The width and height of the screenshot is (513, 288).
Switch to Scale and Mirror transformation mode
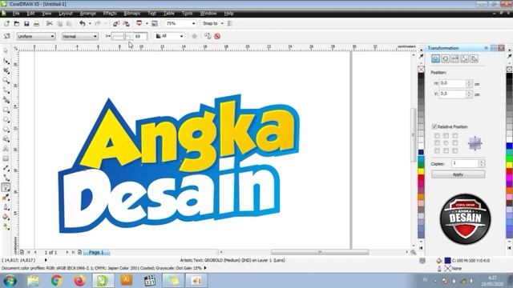coord(455,58)
